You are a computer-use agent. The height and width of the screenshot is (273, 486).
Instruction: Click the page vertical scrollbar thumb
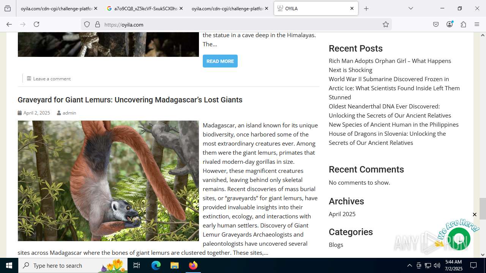pos(483,209)
